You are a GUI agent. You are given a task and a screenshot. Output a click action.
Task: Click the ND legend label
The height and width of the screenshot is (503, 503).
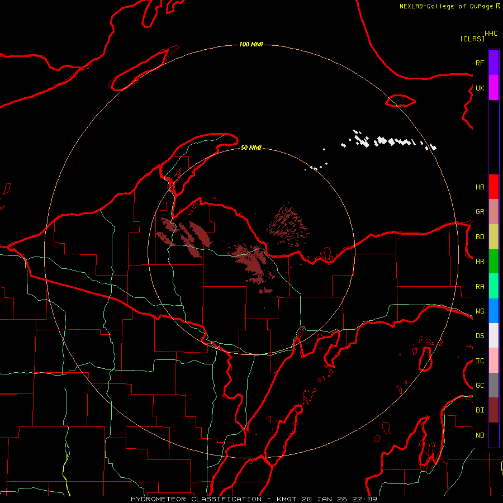[480, 435]
